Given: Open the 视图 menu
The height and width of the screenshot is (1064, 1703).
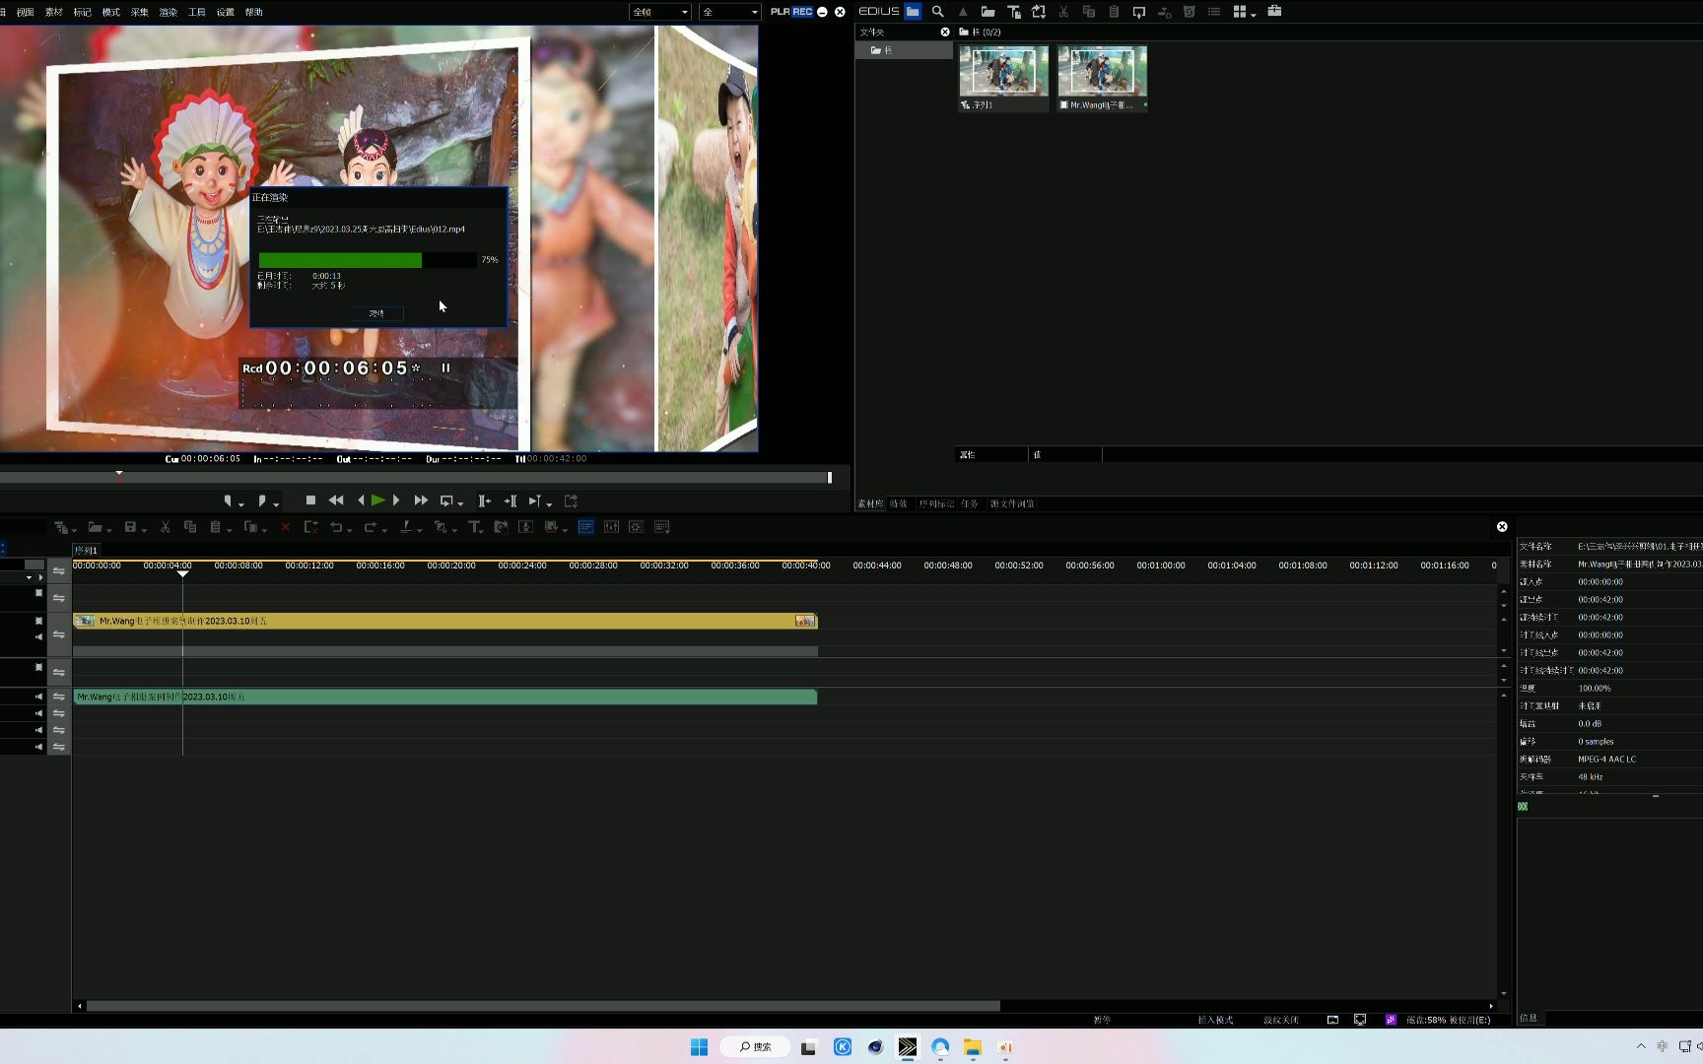Looking at the screenshot, I should (26, 12).
